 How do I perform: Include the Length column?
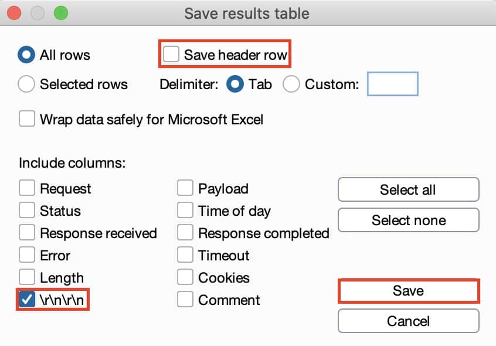coord(27,278)
